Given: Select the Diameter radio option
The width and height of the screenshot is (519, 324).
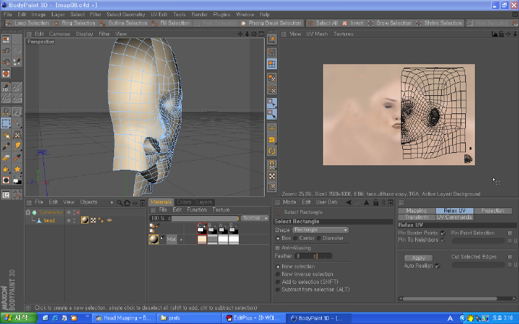Looking at the screenshot, I should tap(319, 238).
